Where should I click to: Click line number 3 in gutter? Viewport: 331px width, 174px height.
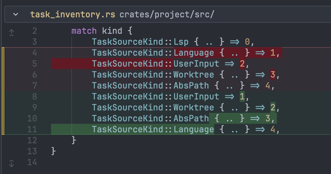35,42
